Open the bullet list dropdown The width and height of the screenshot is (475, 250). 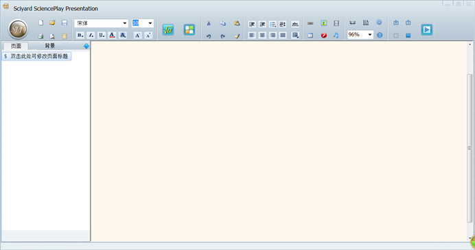(273, 24)
